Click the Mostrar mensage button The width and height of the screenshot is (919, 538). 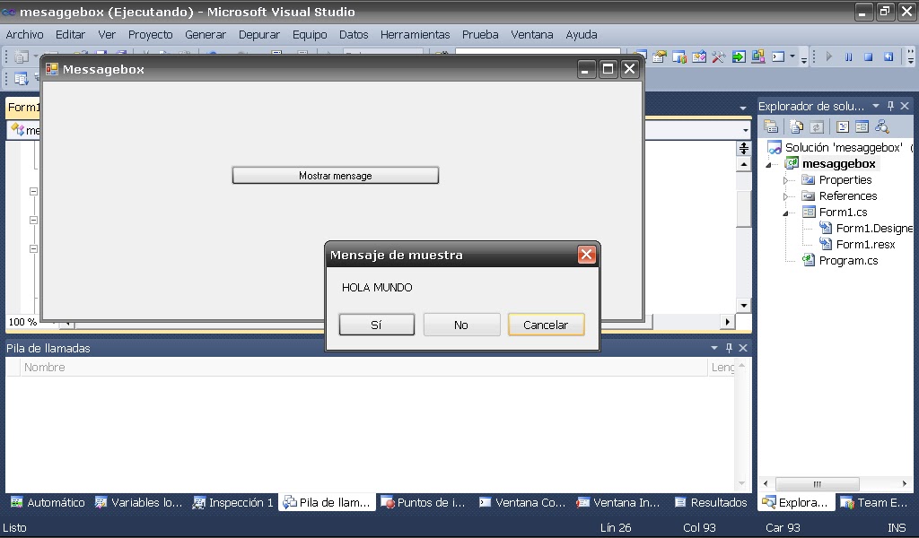(335, 175)
